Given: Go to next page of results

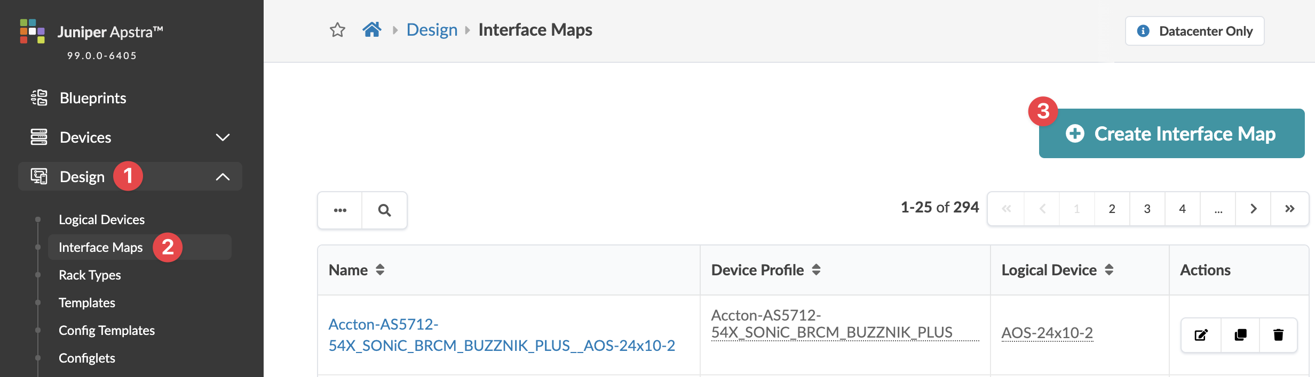Looking at the screenshot, I should 1253,209.
